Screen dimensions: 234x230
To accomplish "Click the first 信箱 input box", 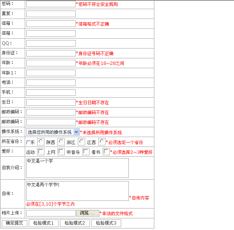I will (x=51, y=24).
